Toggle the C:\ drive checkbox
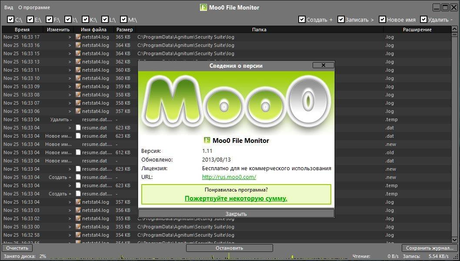This screenshot has height=261, width=460. pyautogui.click(x=10, y=20)
